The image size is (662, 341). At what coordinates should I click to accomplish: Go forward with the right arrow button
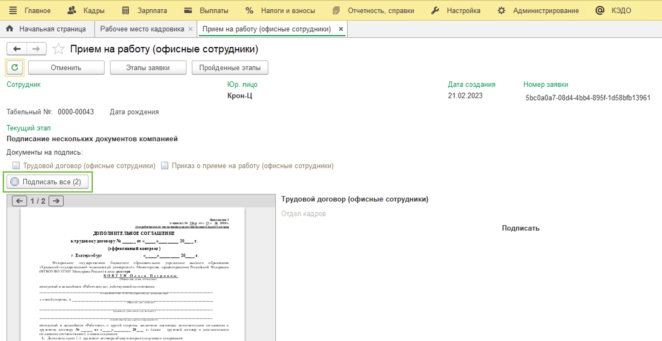tap(36, 49)
